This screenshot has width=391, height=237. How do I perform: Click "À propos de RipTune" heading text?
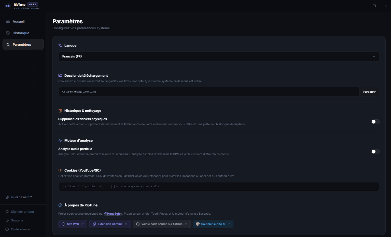[x=81, y=205]
